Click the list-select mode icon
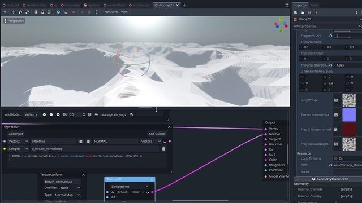Image resolution: width=362 pixels, height=203 pixels. click(x=36, y=12)
